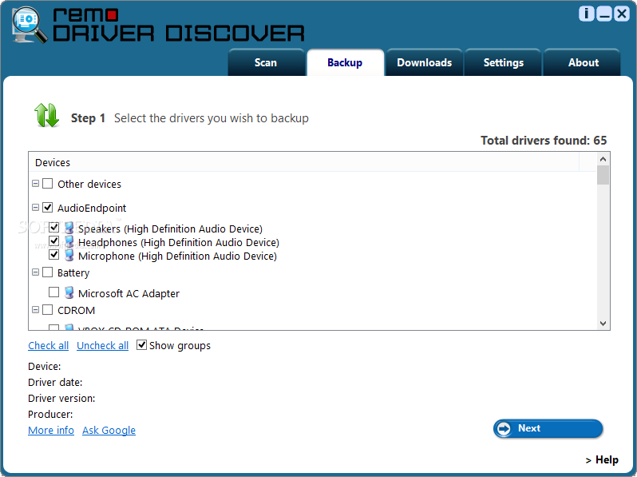637x477 pixels.
Task: Select the Microsoft AC Adapter device icon
Action: click(x=69, y=292)
